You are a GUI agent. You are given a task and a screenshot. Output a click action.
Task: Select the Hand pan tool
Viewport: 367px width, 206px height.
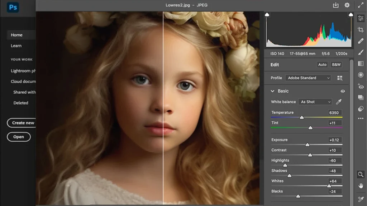tap(361, 186)
